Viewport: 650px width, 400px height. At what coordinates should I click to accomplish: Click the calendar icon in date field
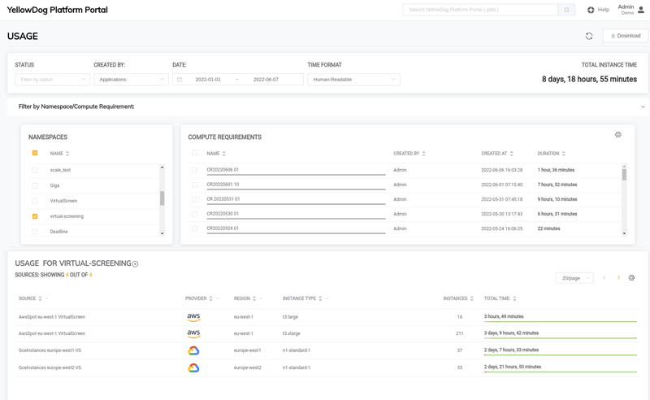point(180,80)
